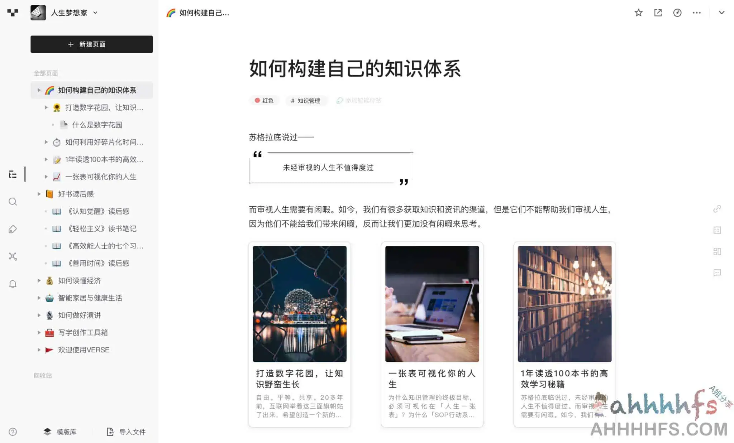
Task: Open the search panel in the left rail
Action: point(13,202)
